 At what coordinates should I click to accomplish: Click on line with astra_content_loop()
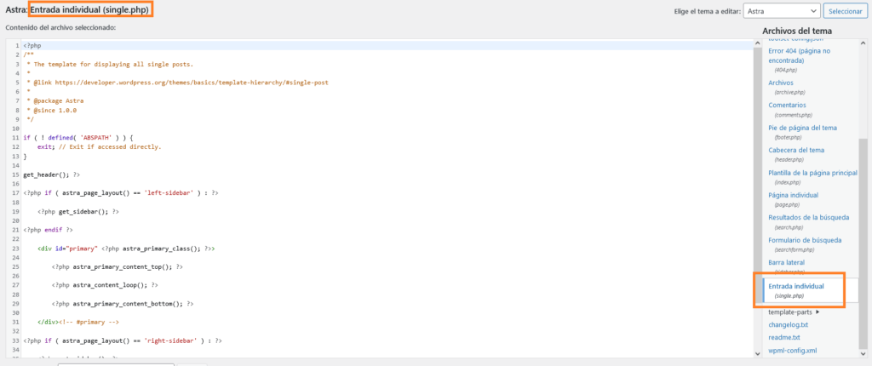tap(105, 285)
